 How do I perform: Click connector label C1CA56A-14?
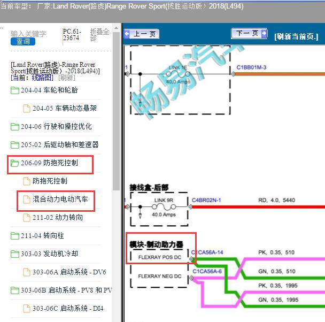pos(207,252)
